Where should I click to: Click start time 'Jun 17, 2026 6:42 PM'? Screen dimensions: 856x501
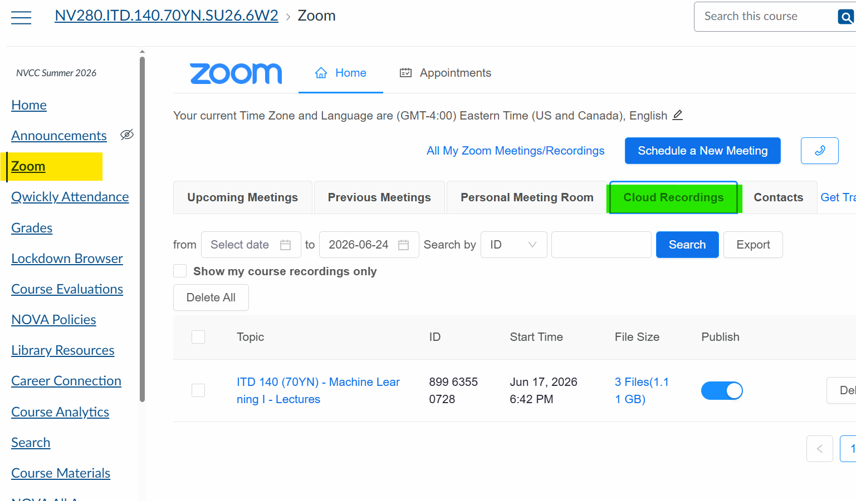point(544,390)
